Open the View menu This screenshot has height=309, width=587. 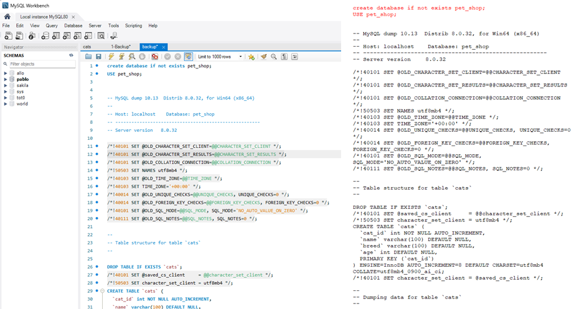pyautogui.click(x=35, y=26)
